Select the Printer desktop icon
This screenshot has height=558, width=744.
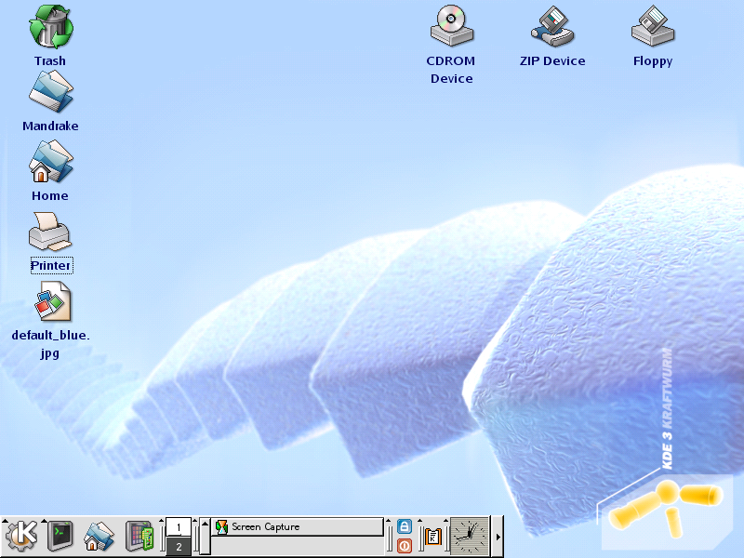point(50,232)
